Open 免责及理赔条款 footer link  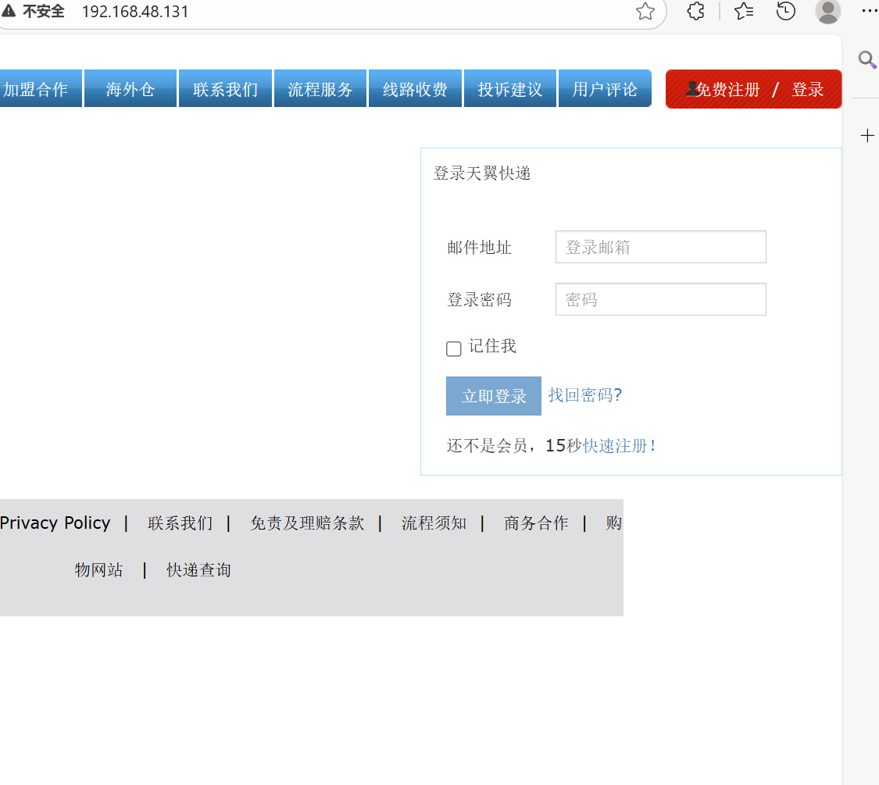(307, 523)
